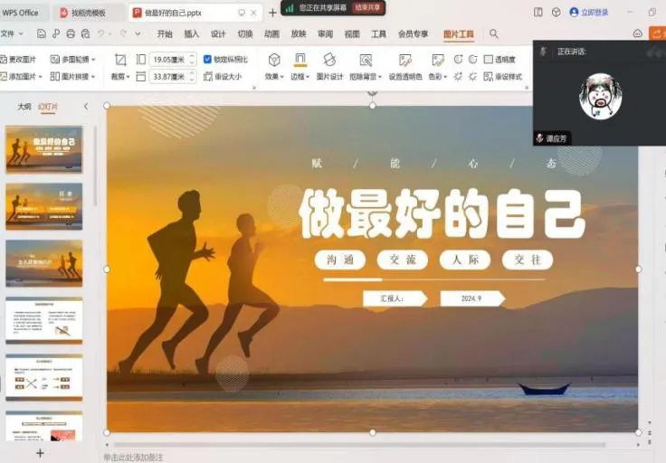Viewport: 666px width, 463px height.
Task: Click the search magnifier icon in ribbon
Action: coord(494,34)
